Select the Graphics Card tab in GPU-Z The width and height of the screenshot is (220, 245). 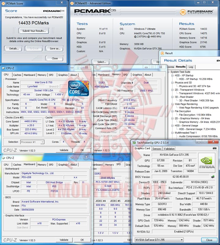pyautogui.click(x=142, y=148)
